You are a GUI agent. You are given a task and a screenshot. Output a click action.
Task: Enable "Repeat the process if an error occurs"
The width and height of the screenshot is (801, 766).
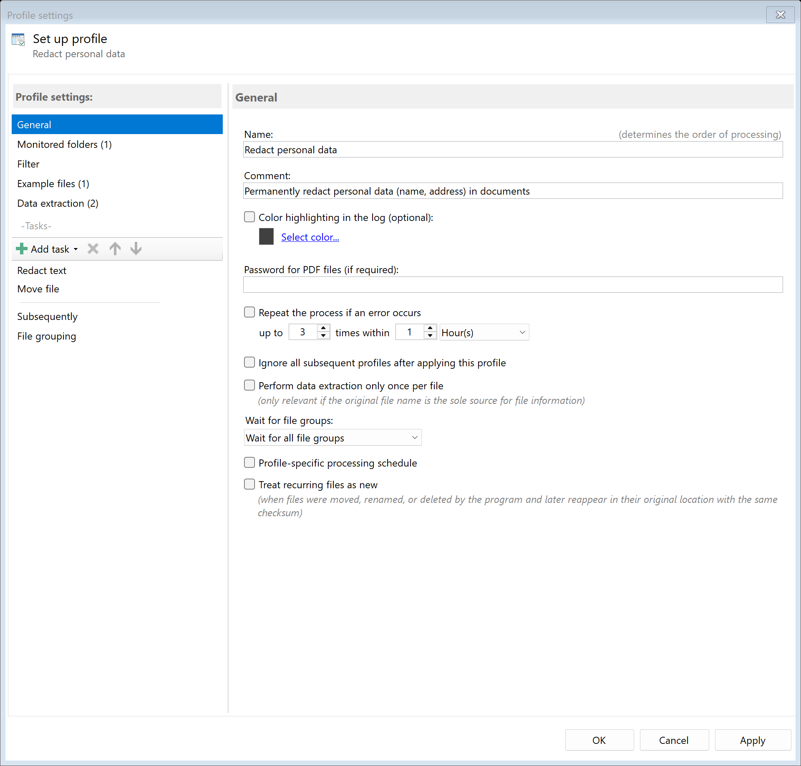click(x=249, y=312)
